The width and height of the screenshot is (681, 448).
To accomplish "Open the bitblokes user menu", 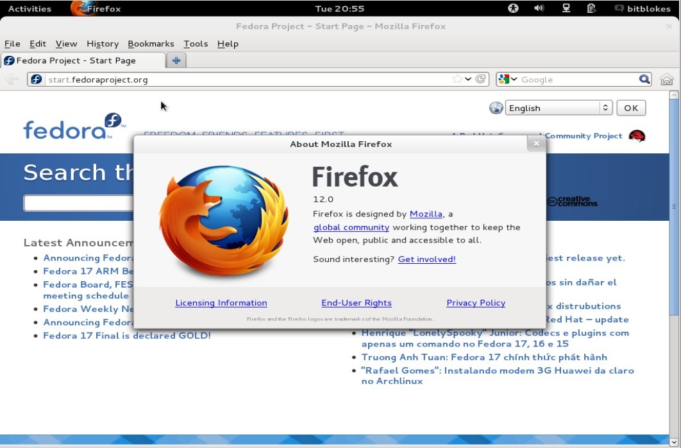I will click(644, 9).
